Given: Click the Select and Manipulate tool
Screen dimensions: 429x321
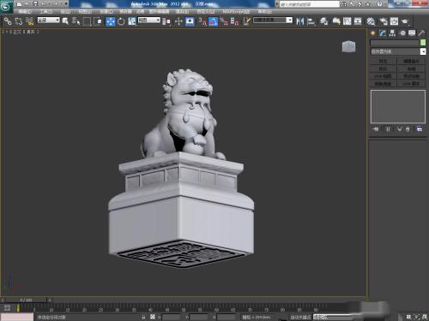Looking at the screenshot, I should point(178,21).
